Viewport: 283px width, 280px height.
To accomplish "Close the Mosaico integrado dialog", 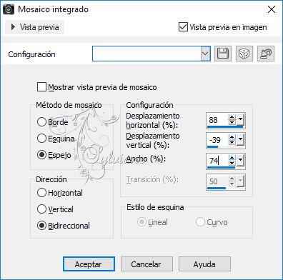I will [x=272, y=9].
